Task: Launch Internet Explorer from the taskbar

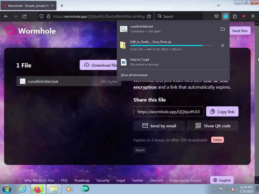Action: [x=23, y=189]
